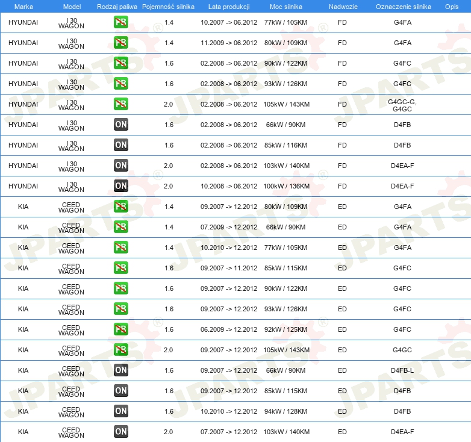The height and width of the screenshot is (442, 471).
Task: Click the diesel ON icon in Kia 85kW / 115KM D4FB row
Action: (x=120, y=391)
